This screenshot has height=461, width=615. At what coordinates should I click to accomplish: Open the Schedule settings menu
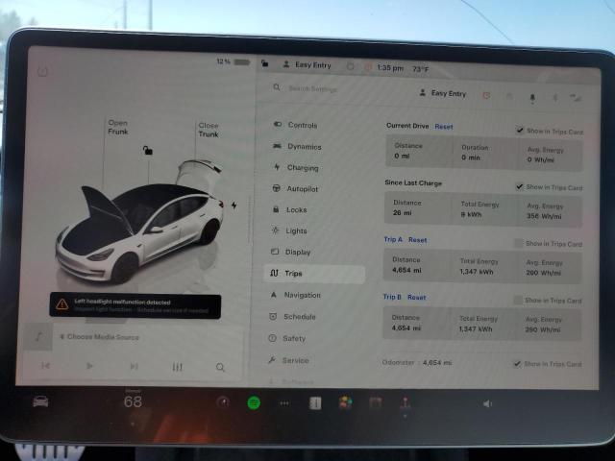292,316
